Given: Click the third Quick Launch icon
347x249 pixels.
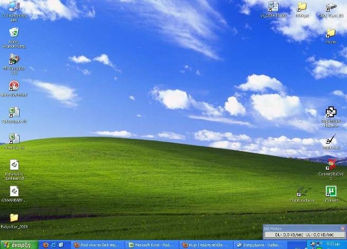Looking at the screenshot, I should click(x=61, y=245).
